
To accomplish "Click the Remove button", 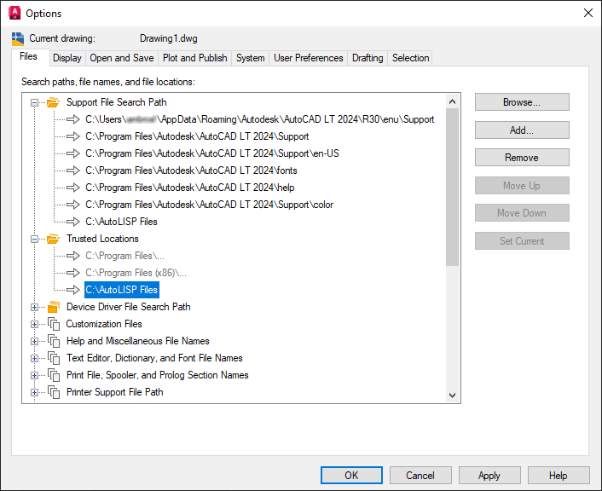I will (x=522, y=158).
